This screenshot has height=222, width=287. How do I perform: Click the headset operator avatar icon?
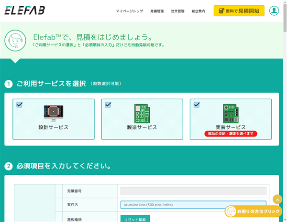(17, 41)
